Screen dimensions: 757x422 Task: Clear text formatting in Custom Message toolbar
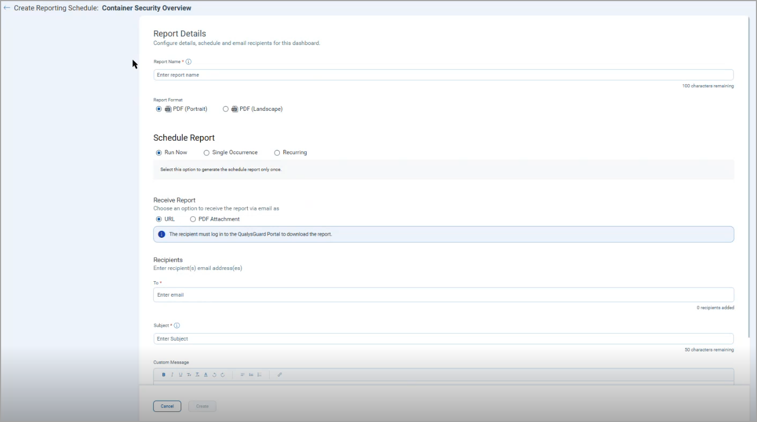click(x=197, y=375)
